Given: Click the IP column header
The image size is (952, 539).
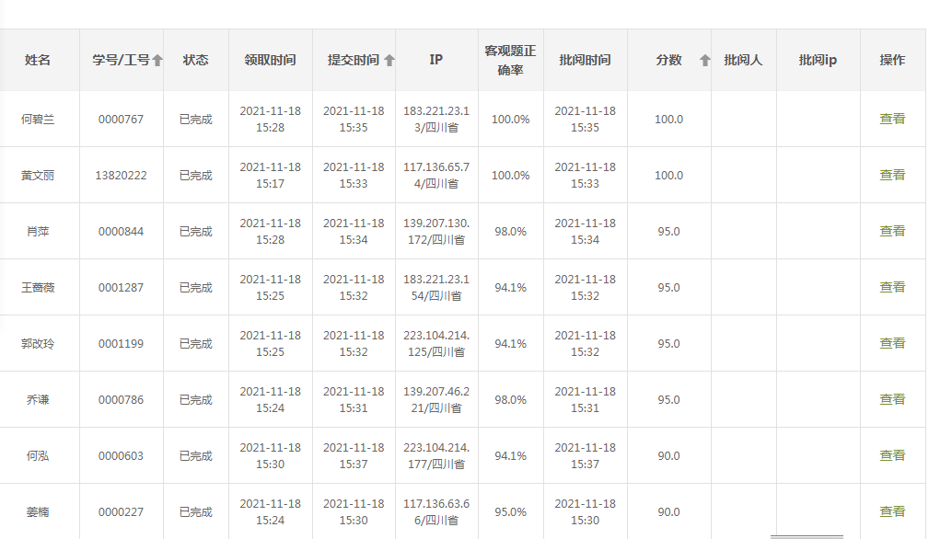Looking at the screenshot, I should click(436, 60).
